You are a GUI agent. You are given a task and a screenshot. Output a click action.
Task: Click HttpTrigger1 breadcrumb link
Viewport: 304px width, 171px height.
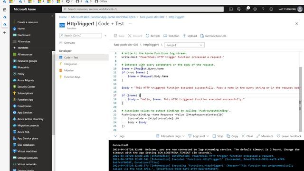click(x=177, y=17)
